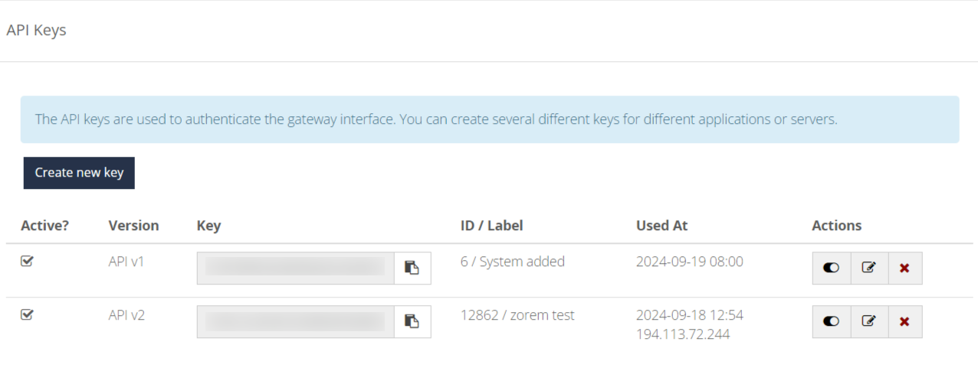Copy the API v1 key to clipboard
This screenshot has width=978, height=371.
(x=412, y=268)
